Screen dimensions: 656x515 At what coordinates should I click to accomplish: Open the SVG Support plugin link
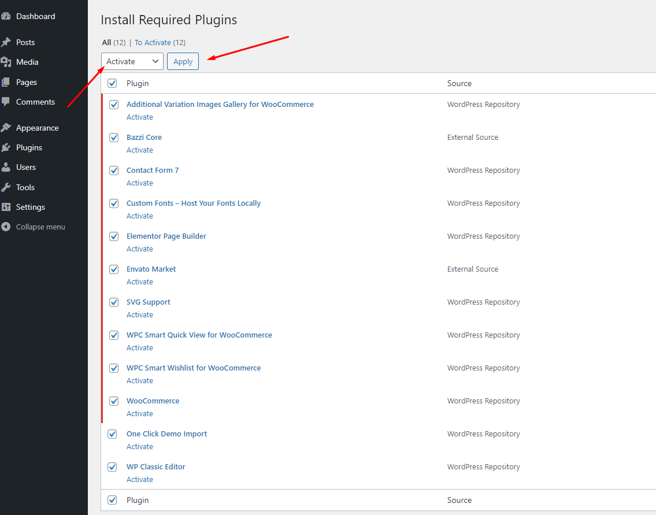point(149,302)
